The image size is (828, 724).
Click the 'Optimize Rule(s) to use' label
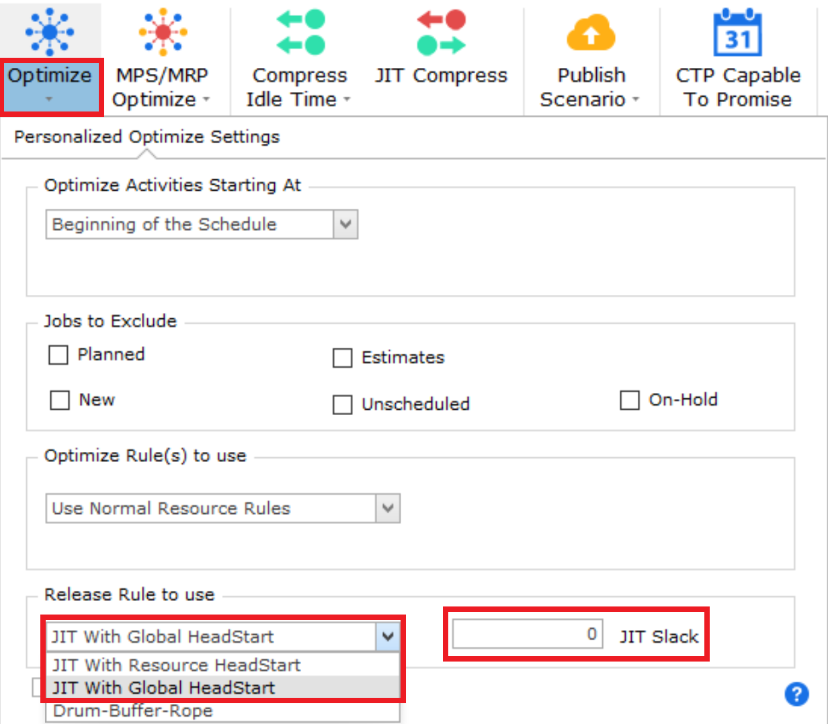pos(145,456)
